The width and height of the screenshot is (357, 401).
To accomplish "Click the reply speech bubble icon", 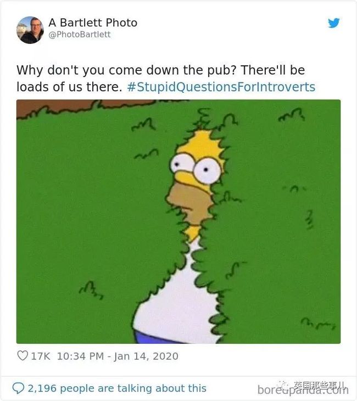I will pos(19,388).
